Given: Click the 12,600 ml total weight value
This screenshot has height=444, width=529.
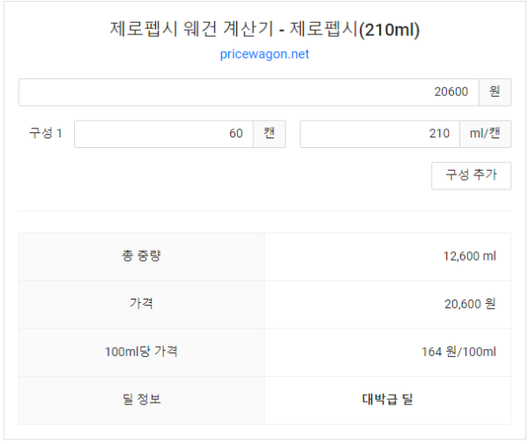Looking at the screenshot, I should click(x=469, y=256).
